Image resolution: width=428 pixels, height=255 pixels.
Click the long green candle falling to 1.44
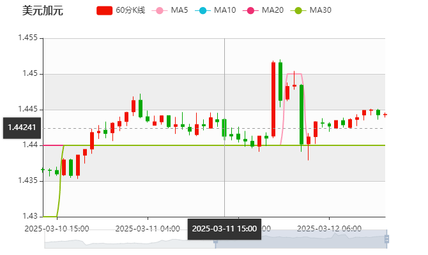[x=302, y=114]
